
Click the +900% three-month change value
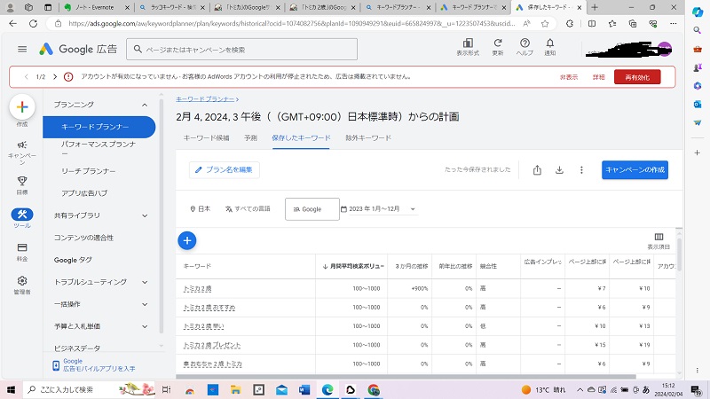coord(419,289)
